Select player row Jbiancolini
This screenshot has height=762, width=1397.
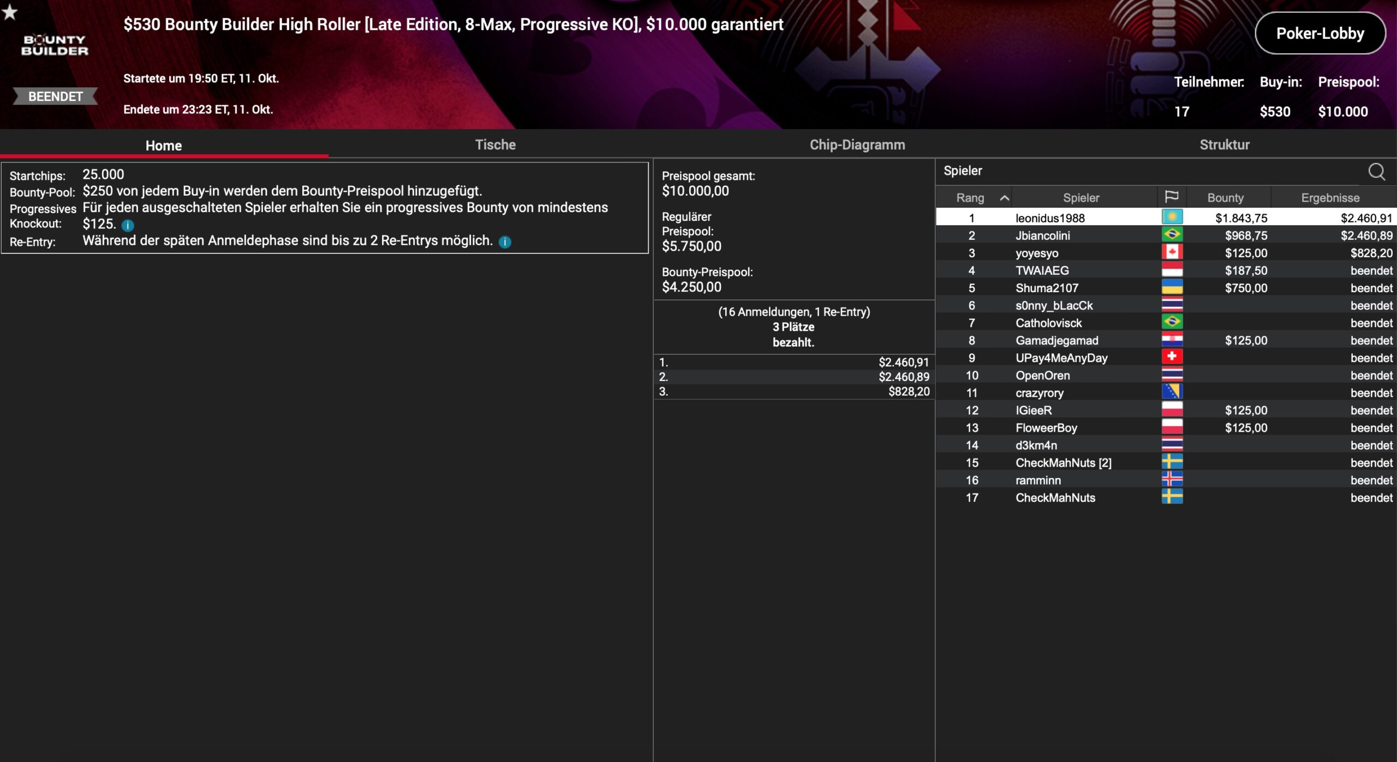point(1042,235)
